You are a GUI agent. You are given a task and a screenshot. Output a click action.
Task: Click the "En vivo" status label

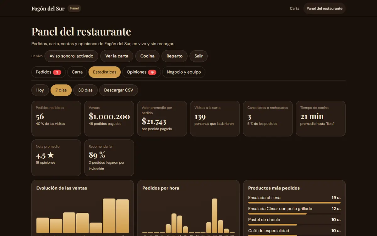(x=37, y=56)
